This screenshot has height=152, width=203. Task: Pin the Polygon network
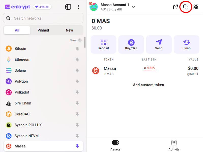click(x=77, y=81)
